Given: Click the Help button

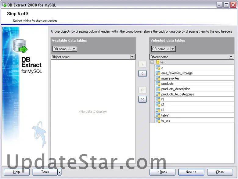Looking at the screenshot, I should 17,172.
